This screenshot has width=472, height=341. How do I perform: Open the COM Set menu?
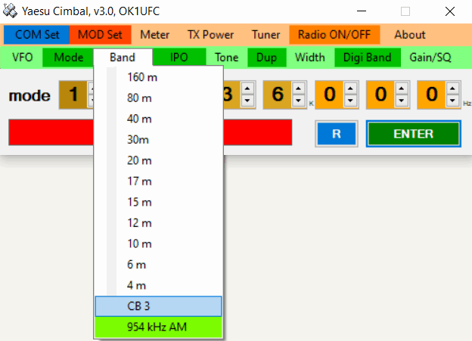[36, 35]
